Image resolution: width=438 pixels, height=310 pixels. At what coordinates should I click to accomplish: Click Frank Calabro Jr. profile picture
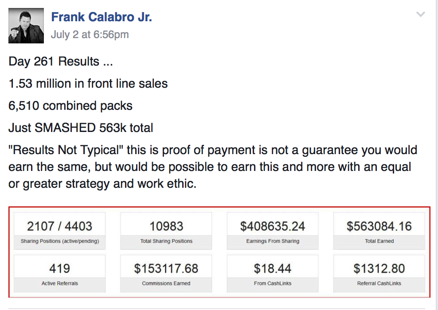point(26,25)
